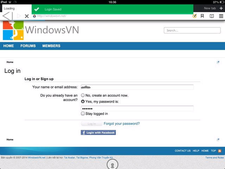Click the bottom breadcrumb open-in-new icon

(x=218, y=139)
